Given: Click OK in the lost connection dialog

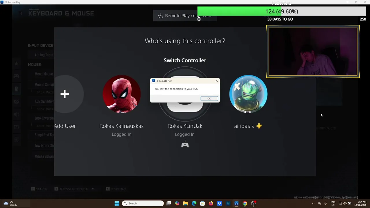Looking at the screenshot, I should [209, 99].
